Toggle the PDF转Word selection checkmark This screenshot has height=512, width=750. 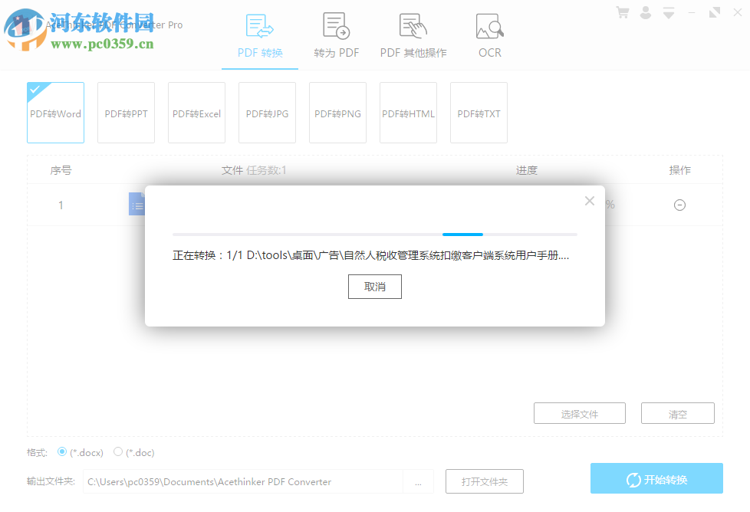pyautogui.click(x=34, y=88)
